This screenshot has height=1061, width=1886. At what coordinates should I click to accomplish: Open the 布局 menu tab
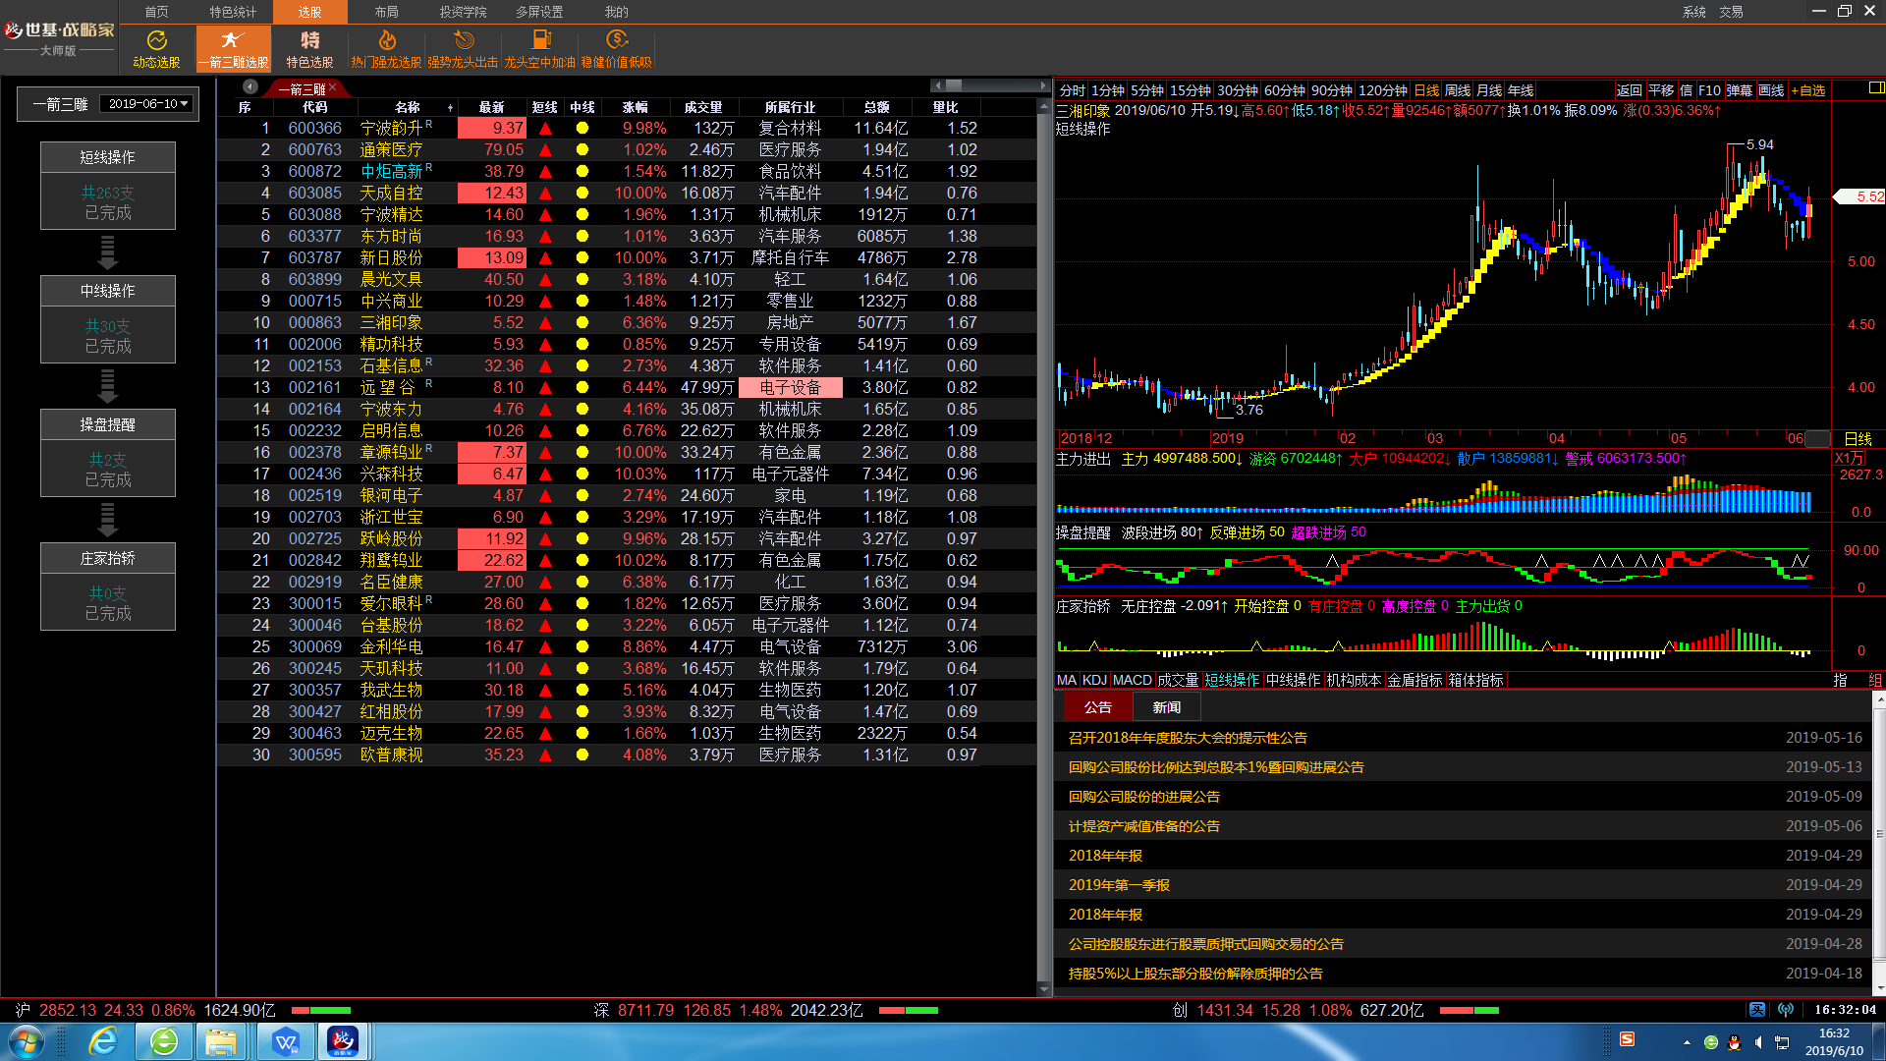[x=386, y=12]
